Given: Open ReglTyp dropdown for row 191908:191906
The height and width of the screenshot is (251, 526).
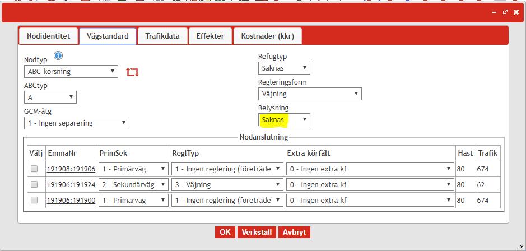Looking at the screenshot, I should 227,169.
